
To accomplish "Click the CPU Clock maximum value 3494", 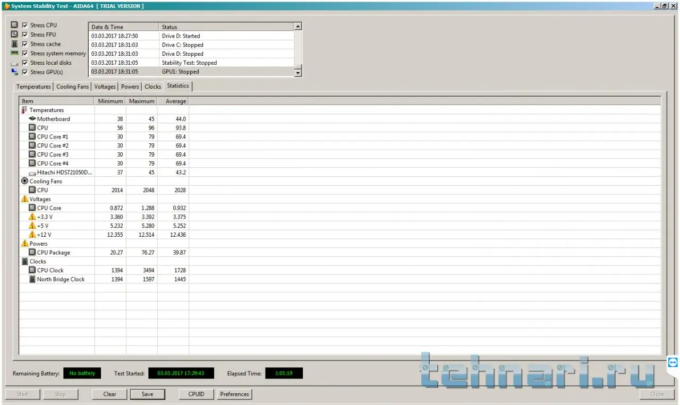I will 148,270.
